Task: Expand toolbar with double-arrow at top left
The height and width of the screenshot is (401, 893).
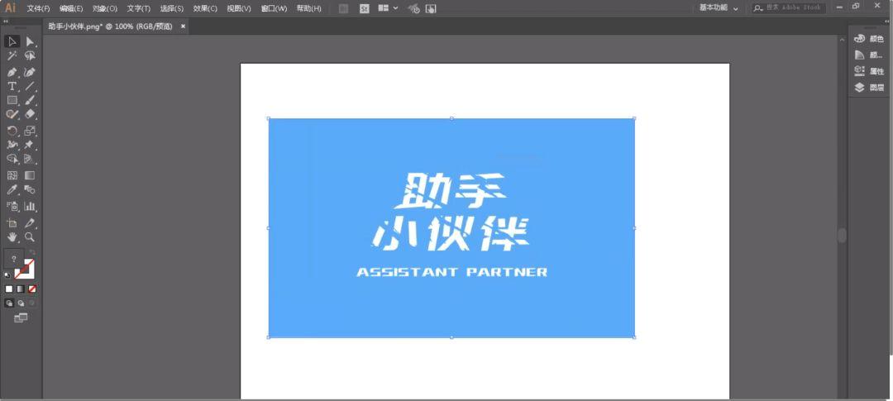Action: (x=7, y=21)
